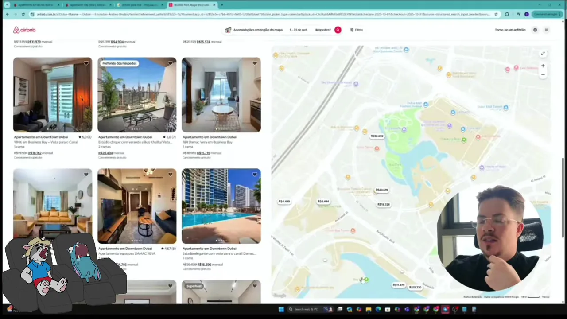Zoom out on the map
The height and width of the screenshot is (319, 567).
coord(543,74)
